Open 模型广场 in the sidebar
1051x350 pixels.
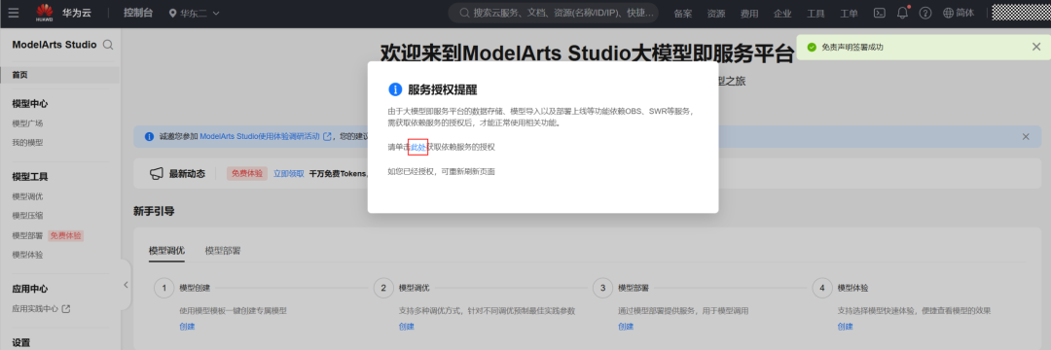pyautogui.click(x=27, y=123)
